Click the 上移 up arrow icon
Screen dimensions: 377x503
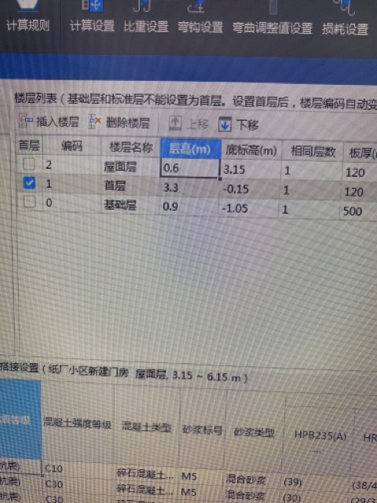tap(175, 123)
